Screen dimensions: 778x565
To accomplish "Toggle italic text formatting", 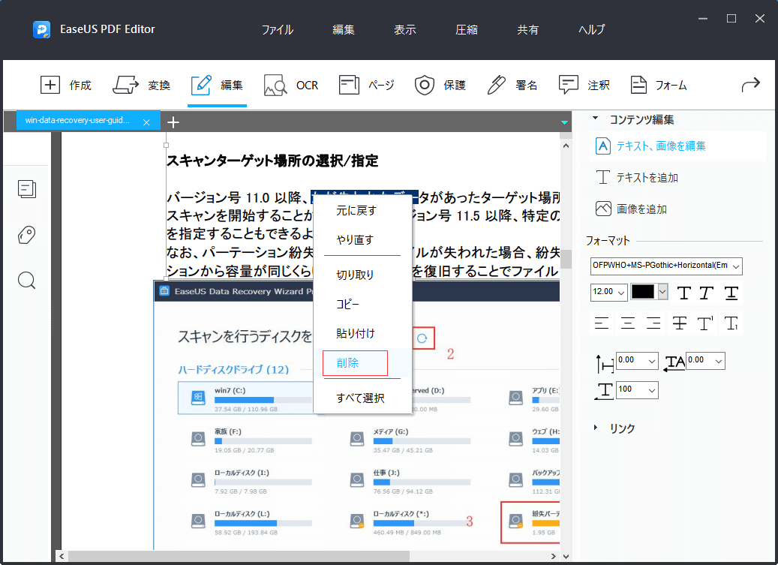I will [x=707, y=293].
